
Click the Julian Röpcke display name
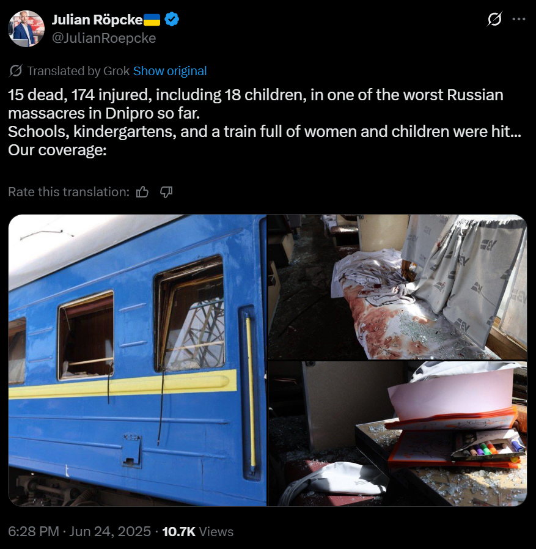pyautogui.click(x=97, y=20)
